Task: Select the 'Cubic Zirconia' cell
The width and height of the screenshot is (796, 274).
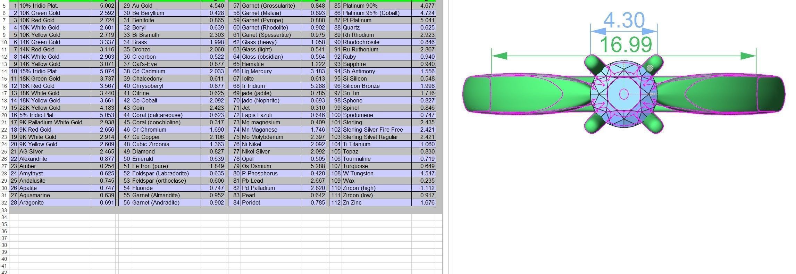Action: coord(166,144)
